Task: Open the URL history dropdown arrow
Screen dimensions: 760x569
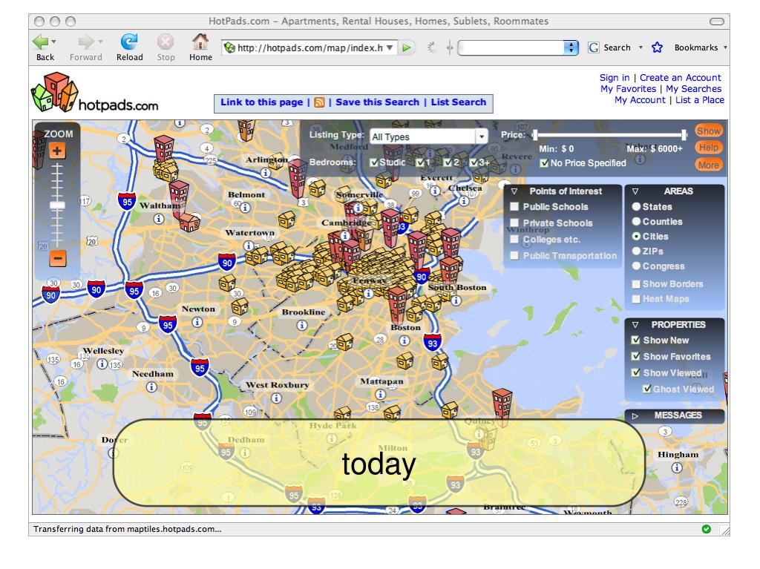Action: (x=390, y=47)
